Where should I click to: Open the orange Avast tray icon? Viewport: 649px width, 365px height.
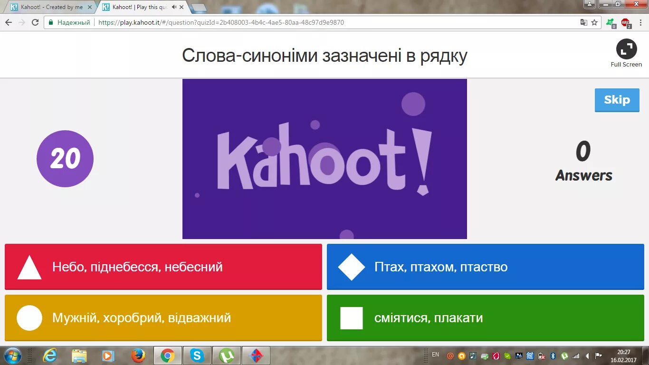click(461, 355)
